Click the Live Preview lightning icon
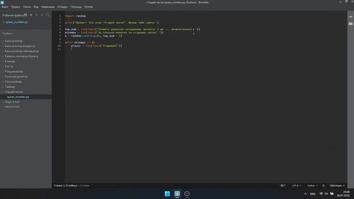Viewport: 354px width, 199px height. pyautogui.click(x=350, y=17)
